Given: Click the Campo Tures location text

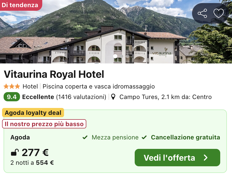Looking at the screenshot, I should [x=165, y=97].
